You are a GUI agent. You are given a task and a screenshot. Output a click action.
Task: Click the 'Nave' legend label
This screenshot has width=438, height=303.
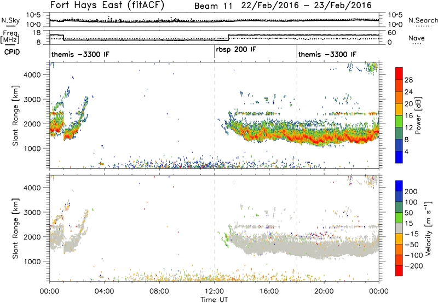tap(417, 38)
